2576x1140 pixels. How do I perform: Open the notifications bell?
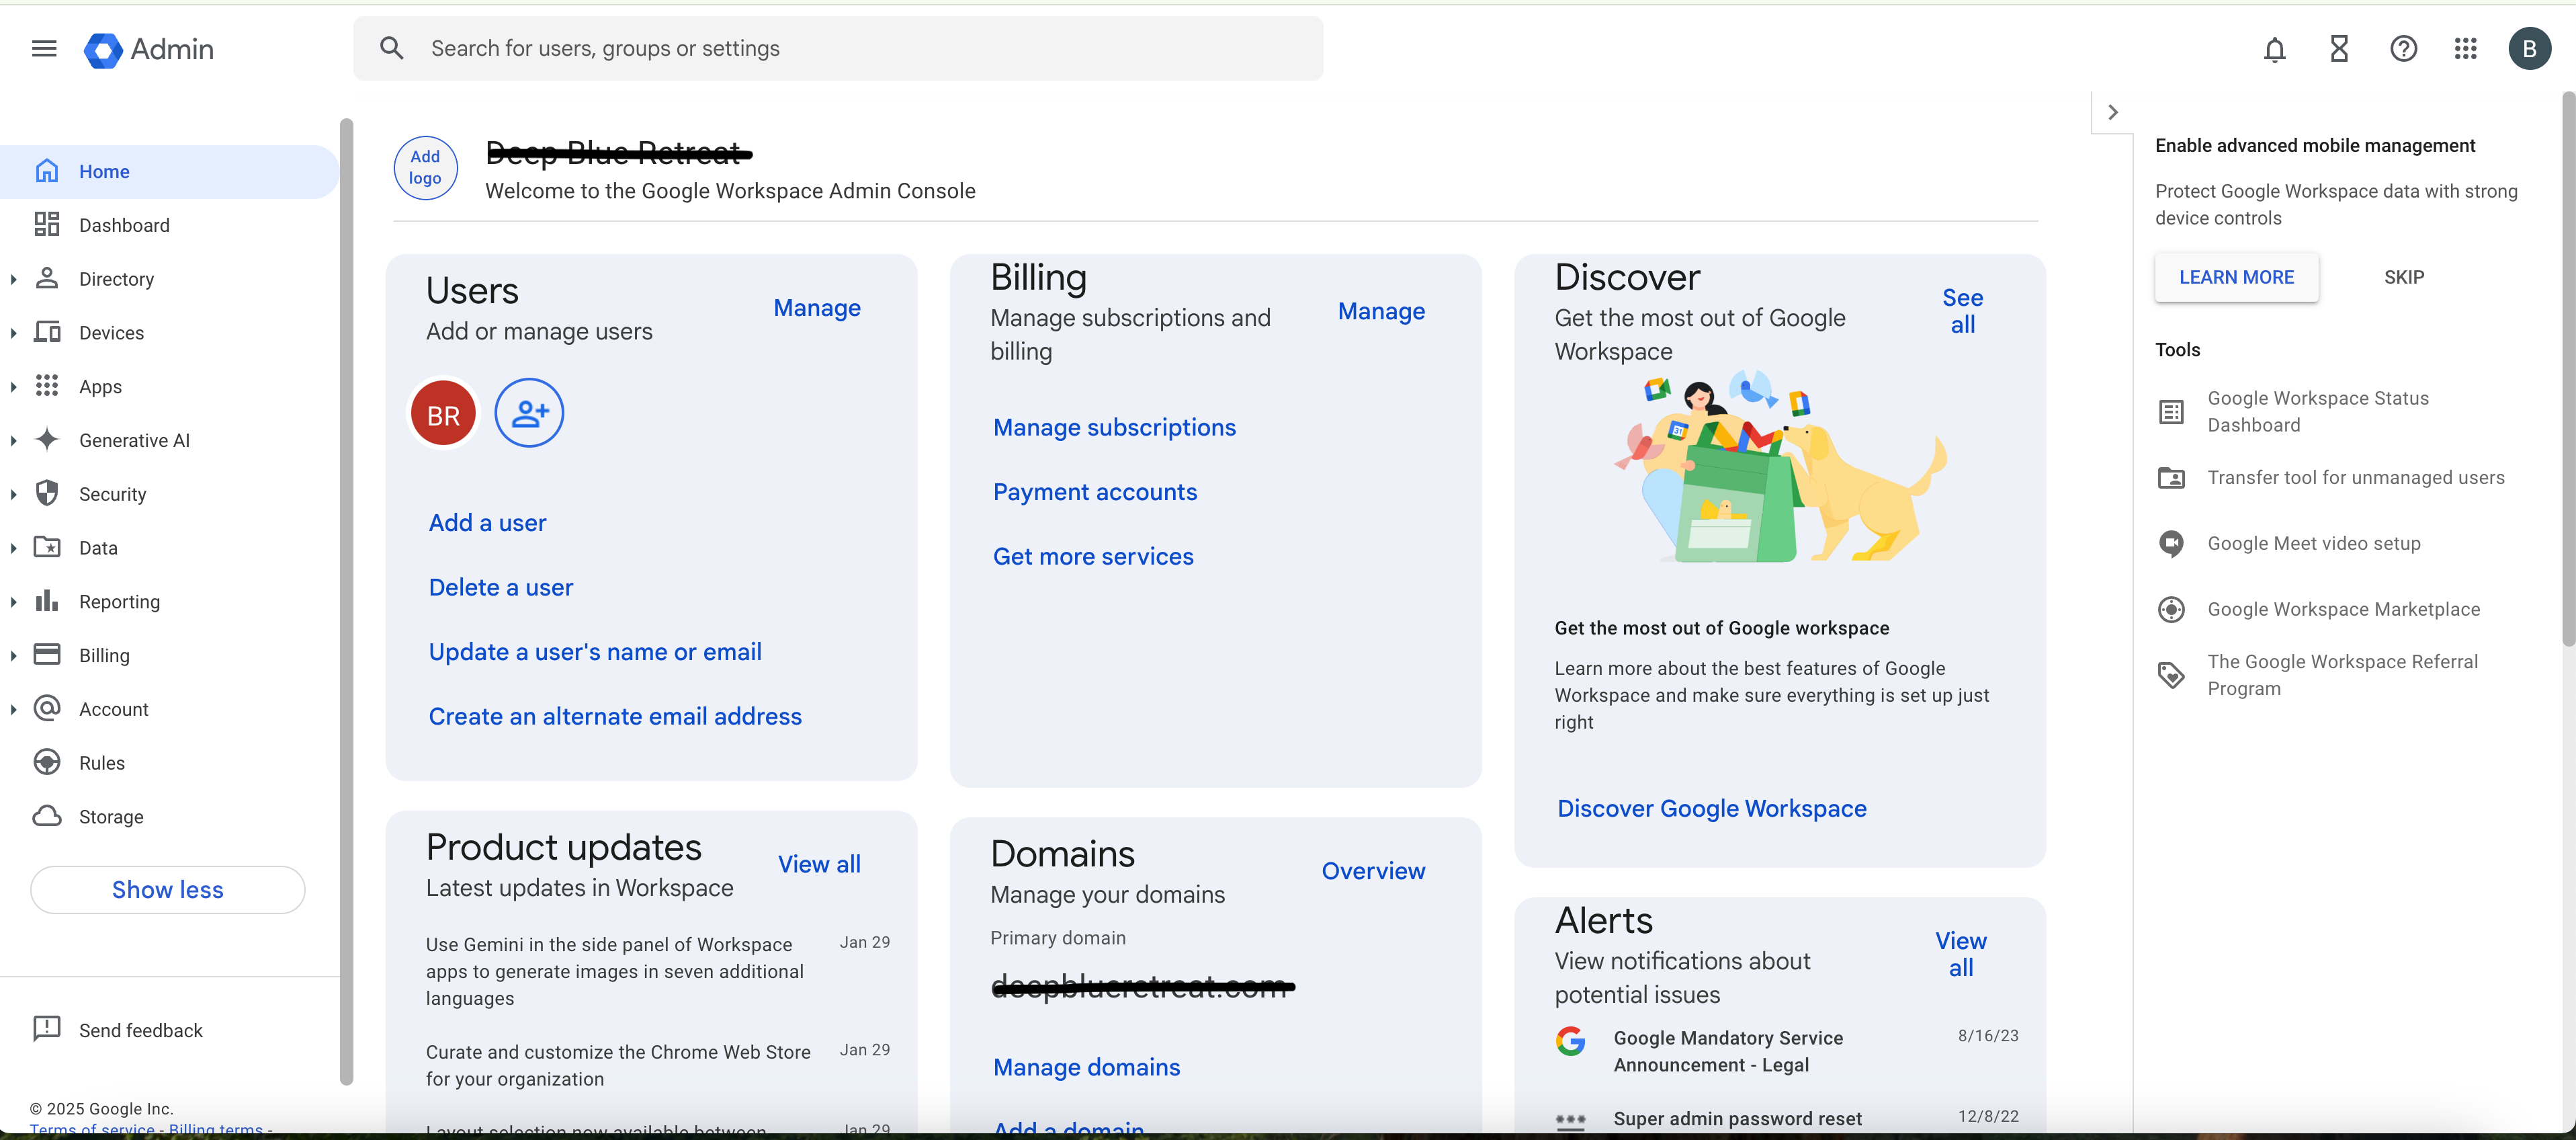point(2274,49)
